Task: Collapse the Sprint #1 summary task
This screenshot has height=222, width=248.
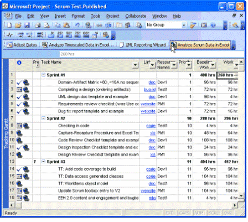Action: coord(43,75)
